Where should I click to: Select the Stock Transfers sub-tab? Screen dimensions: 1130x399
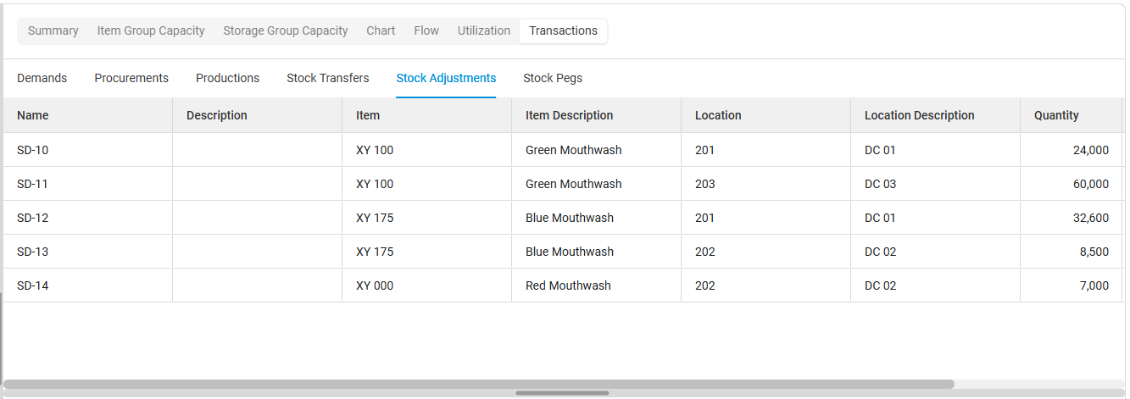pos(328,78)
